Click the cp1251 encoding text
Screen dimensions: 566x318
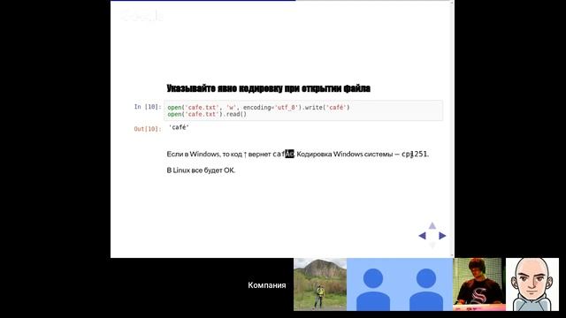point(415,154)
